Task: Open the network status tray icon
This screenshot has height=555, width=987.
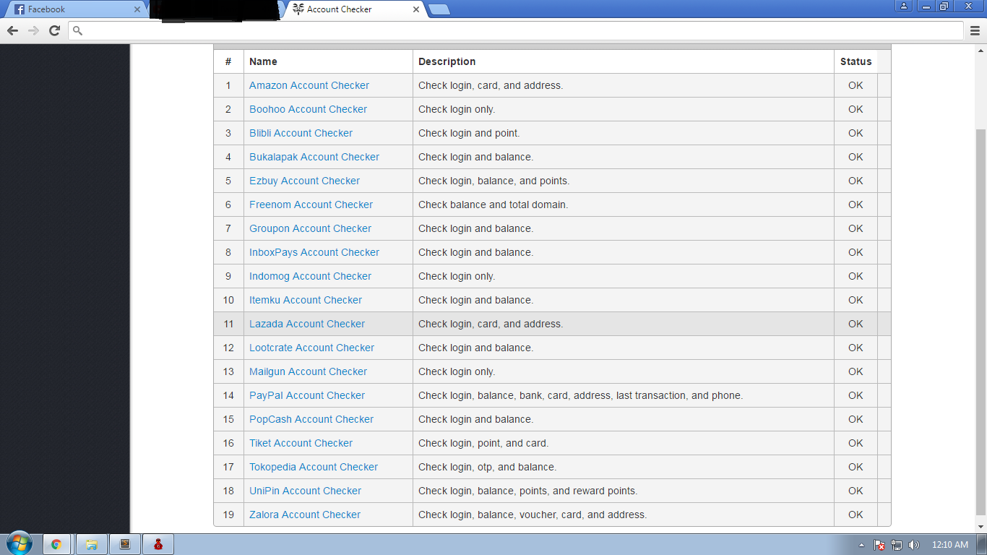Action: coord(898,544)
